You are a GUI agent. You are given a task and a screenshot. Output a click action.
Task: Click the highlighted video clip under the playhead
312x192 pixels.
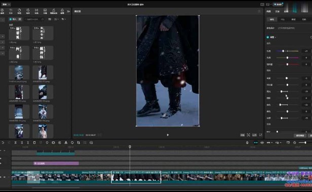[136, 177]
